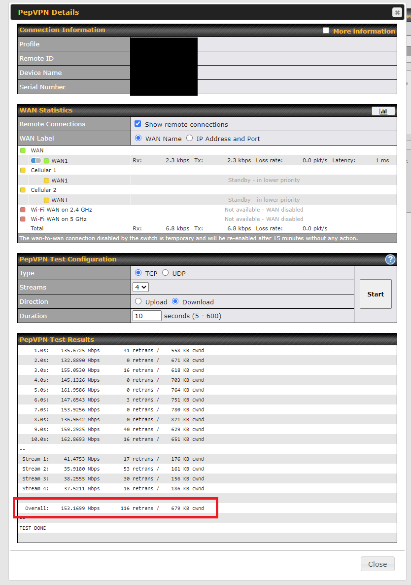Open the WAN Statistics chart icon

coord(383,111)
